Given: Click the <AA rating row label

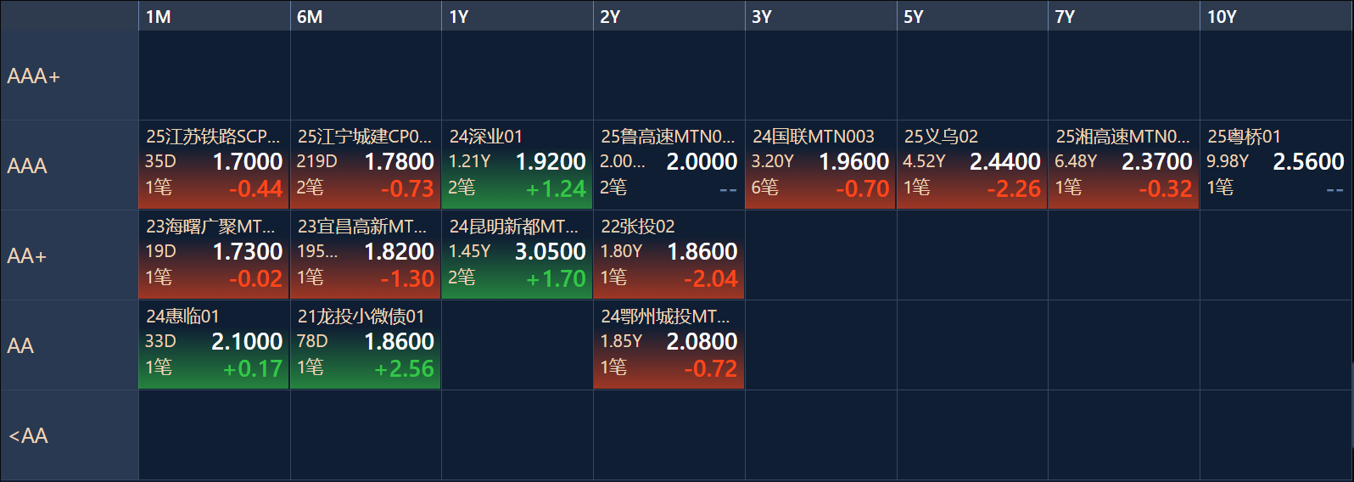Looking at the screenshot, I should (70, 435).
